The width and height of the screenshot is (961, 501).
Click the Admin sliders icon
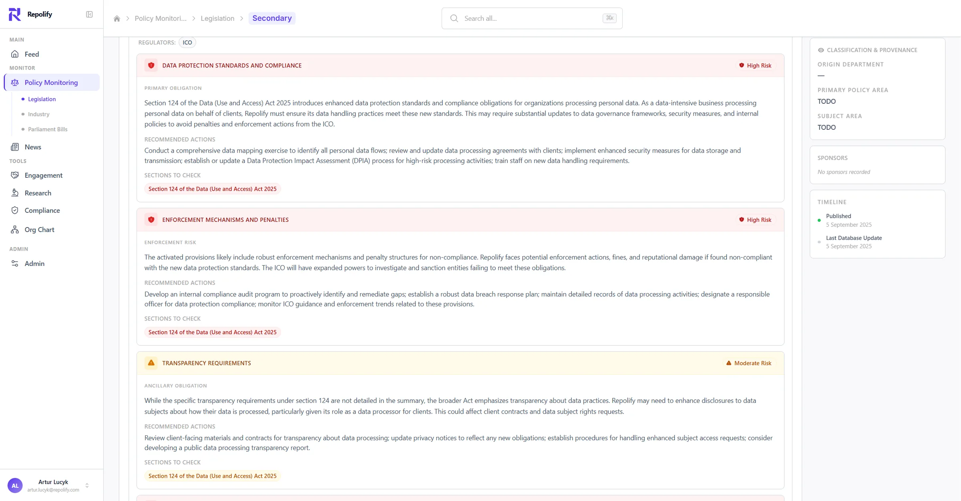coord(15,264)
